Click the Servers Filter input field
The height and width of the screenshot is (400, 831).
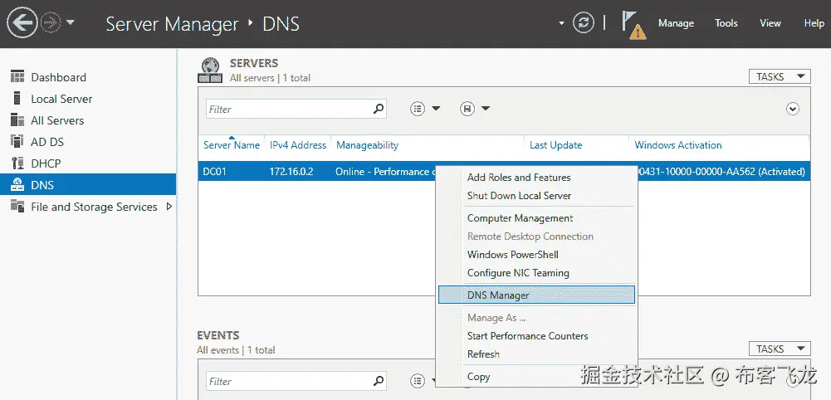[289, 110]
